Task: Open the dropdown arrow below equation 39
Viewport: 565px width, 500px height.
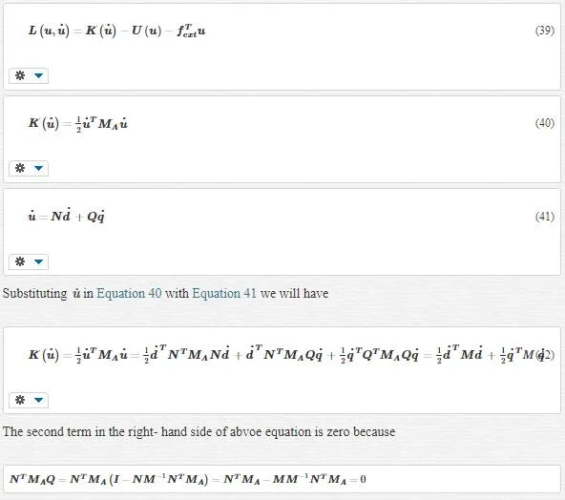Action: (x=38, y=75)
